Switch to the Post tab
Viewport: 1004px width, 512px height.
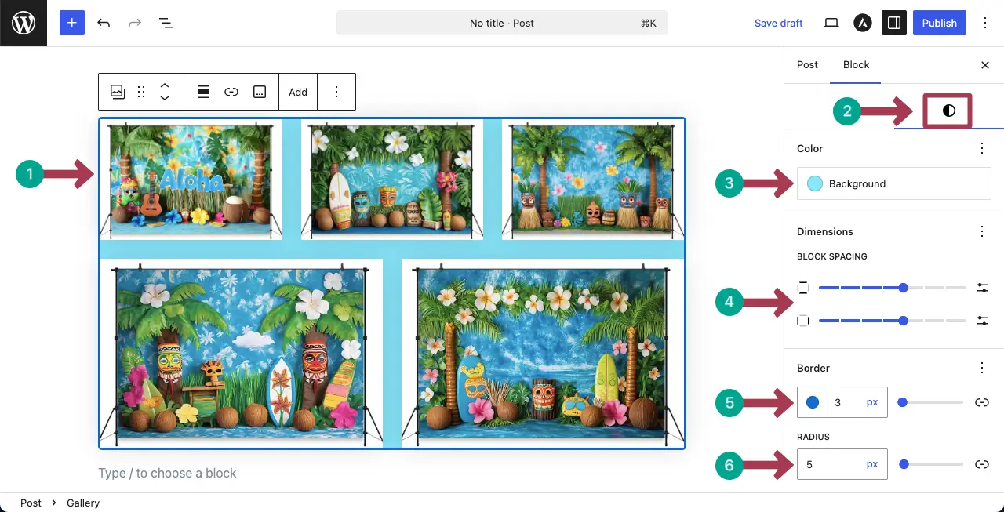tap(807, 65)
